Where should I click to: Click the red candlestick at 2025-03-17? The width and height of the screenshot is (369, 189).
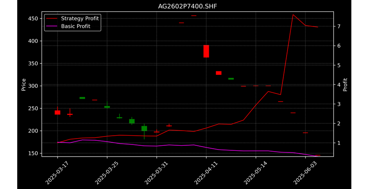[58, 113]
